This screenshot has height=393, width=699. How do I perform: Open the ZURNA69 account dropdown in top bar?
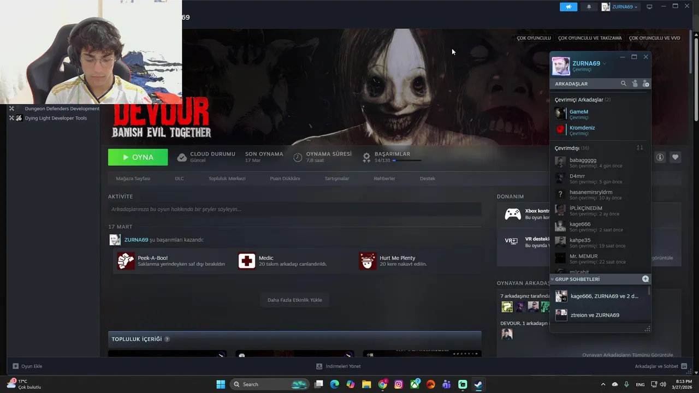pyautogui.click(x=620, y=7)
